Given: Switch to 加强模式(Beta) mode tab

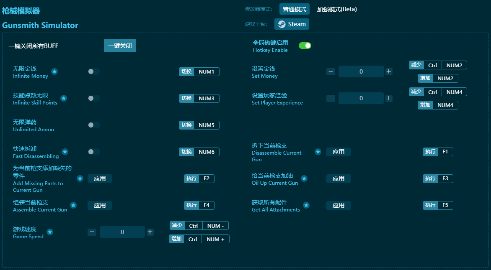Looking at the screenshot, I should tap(337, 9).
